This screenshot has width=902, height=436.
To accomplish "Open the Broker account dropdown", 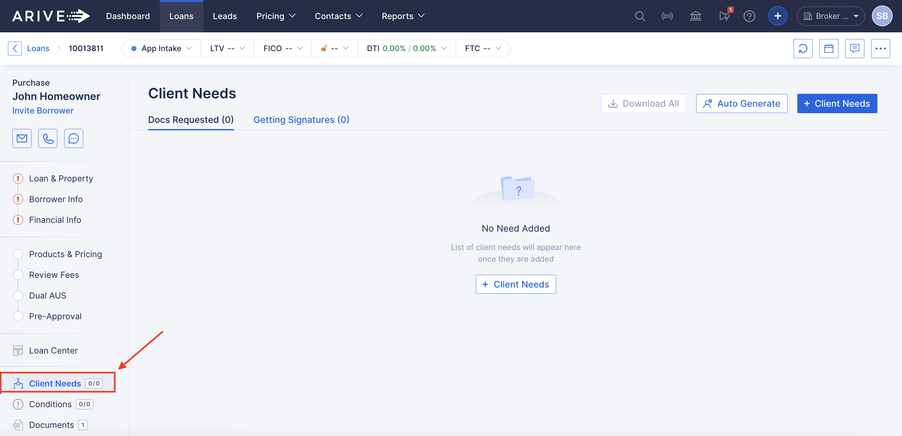I will 830,16.
